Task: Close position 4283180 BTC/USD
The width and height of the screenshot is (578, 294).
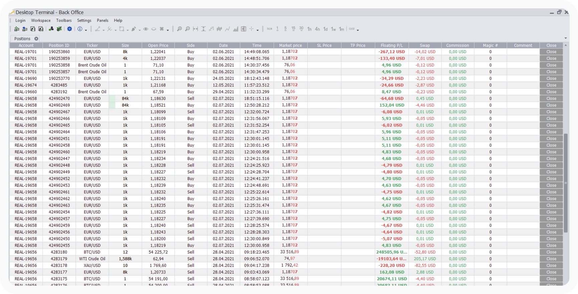Action: [x=551, y=252]
